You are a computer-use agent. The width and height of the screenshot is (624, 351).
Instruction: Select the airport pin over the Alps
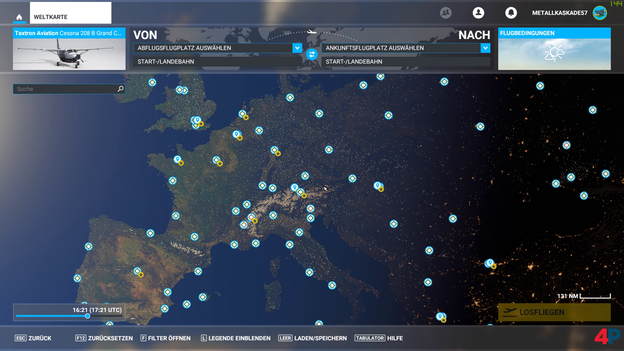[x=294, y=188]
